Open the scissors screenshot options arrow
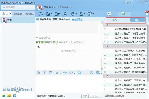The height and width of the screenshot is (99, 149). [60, 73]
